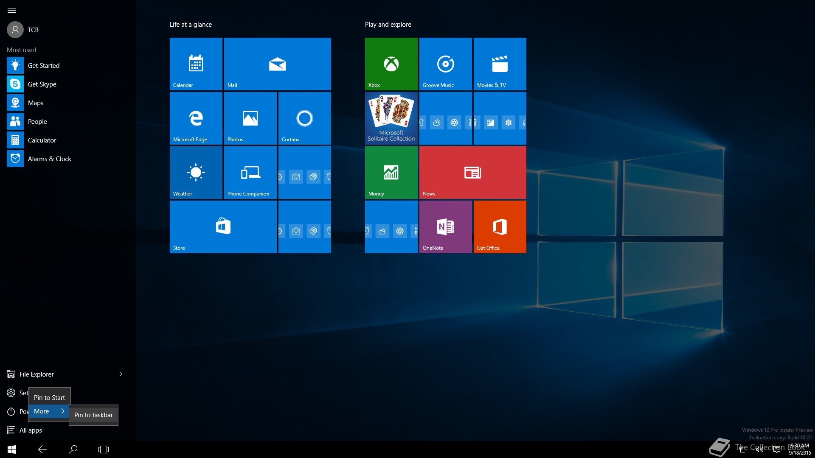Open the Mail tile

point(277,64)
